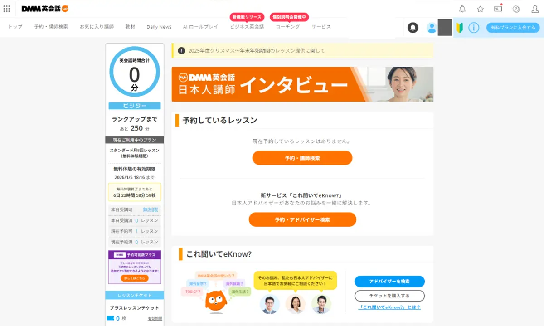Open the DMM services grid menu icon

coord(7,9)
